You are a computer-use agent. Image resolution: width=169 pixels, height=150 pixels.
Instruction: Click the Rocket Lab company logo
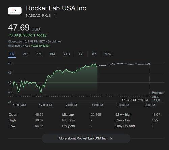[15, 11]
